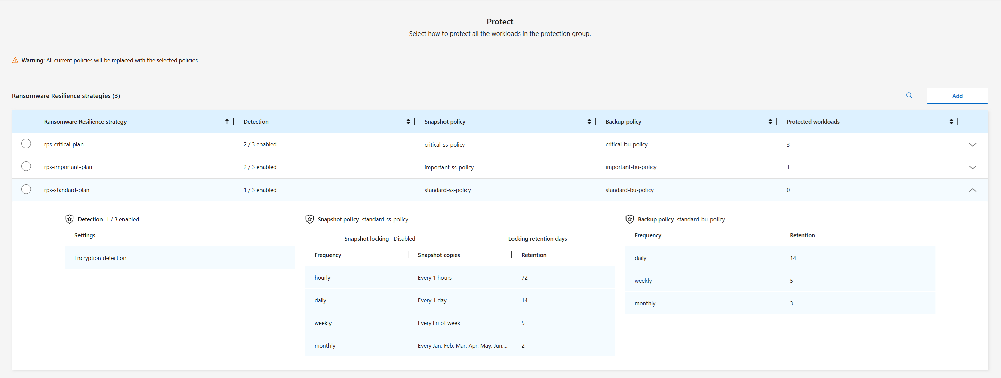Click the shield icon beside Snapshot policy standard-ss-policy
This screenshot has width=1001, height=378.
(309, 219)
